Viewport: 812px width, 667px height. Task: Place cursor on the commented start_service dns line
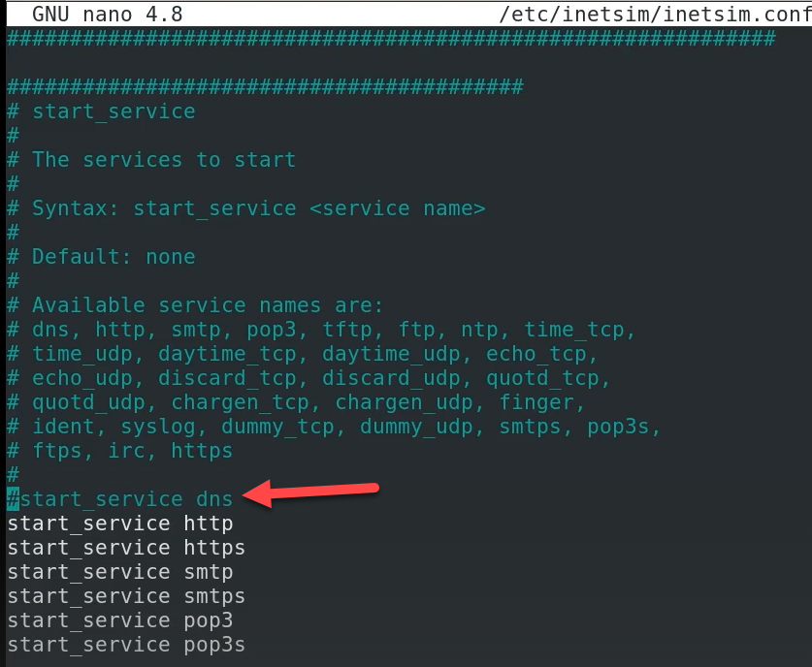tap(126, 499)
